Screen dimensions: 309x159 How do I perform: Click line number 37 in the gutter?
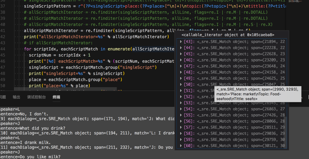3,6
